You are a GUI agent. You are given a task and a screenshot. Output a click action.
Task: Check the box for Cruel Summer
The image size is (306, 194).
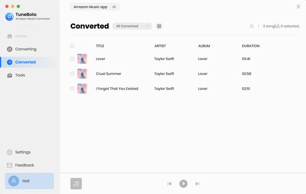pos(72,74)
